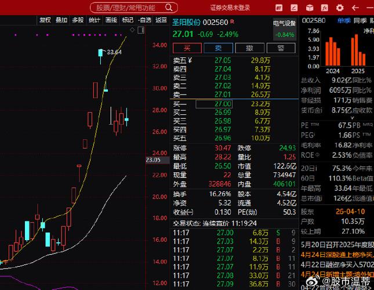
Task: Open 标记 in chart toolbar
Action: tap(128, 20)
